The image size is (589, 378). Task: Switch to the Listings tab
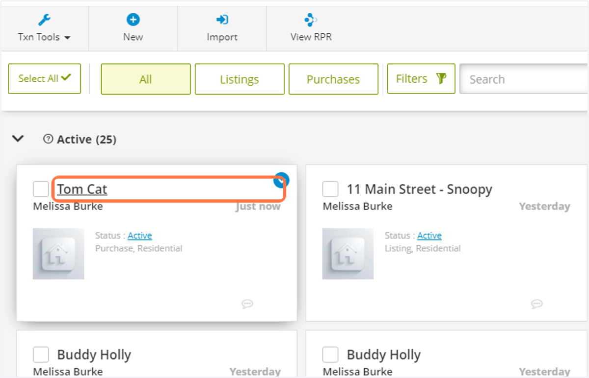[240, 79]
